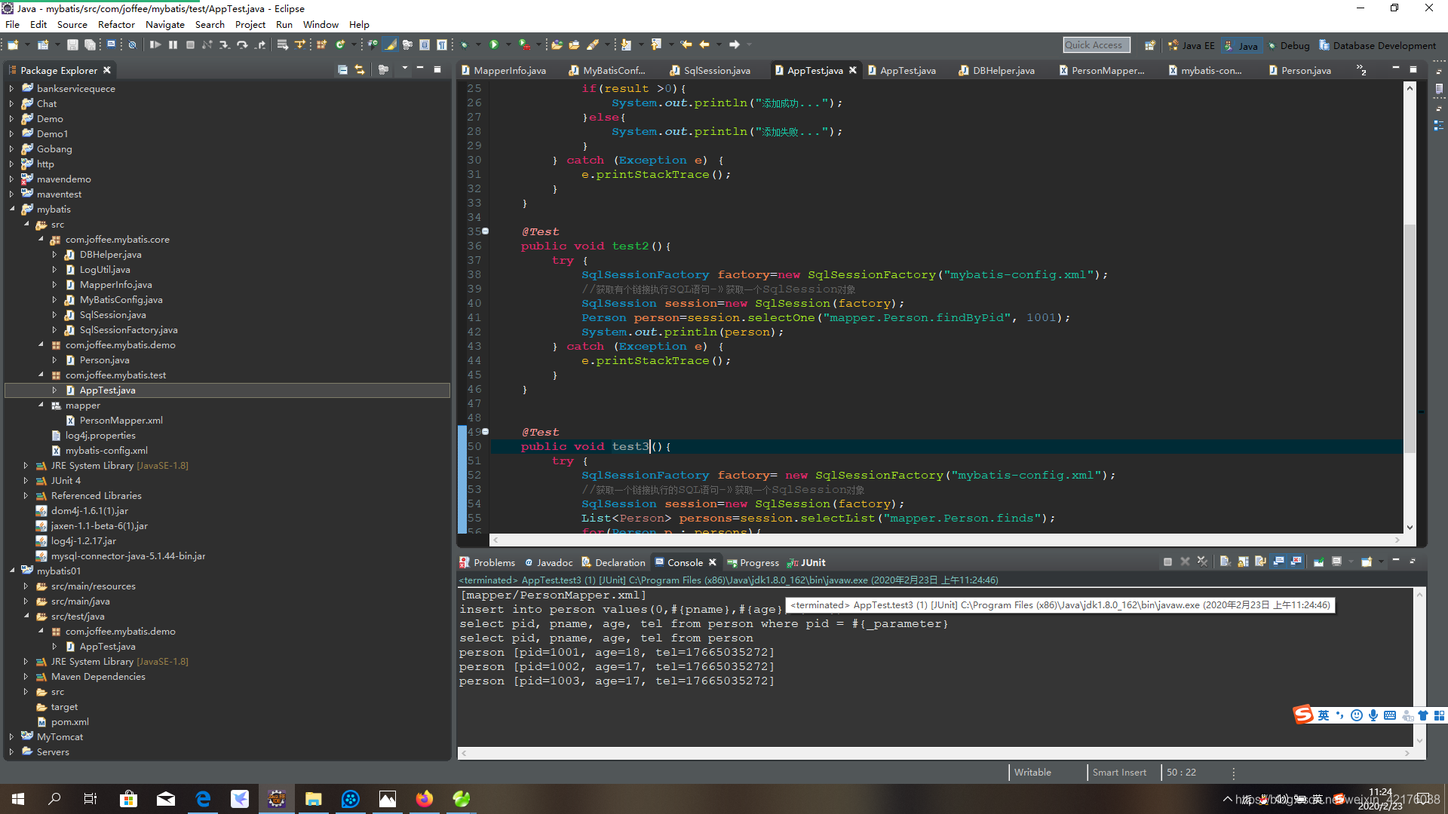Screen dimensions: 1448x814
Task: Launch the debugger with the bug icon
Action: pos(464,44)
